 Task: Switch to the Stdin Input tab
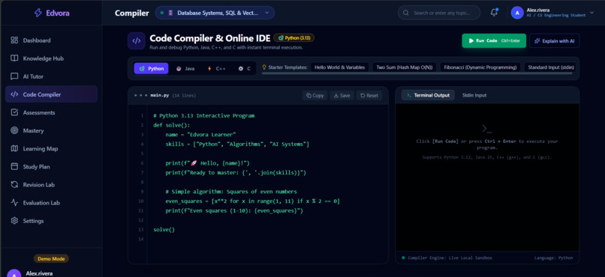point(474,95)
